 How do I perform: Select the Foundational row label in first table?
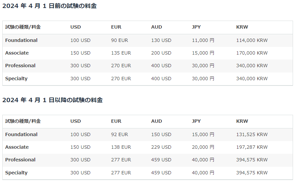(21, 40)
